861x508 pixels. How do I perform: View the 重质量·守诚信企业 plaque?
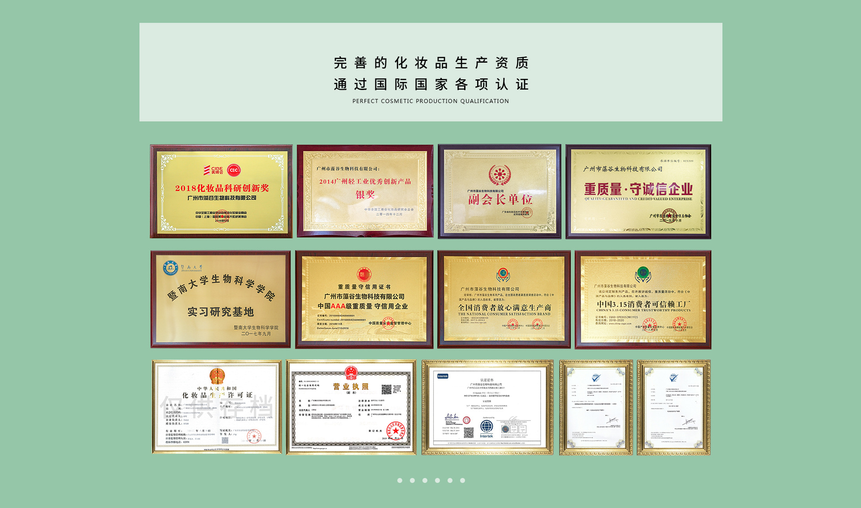point(638,192)
